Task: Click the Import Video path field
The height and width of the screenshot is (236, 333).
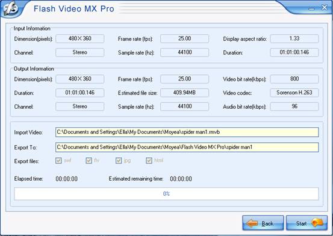Action: coord(187,132)
